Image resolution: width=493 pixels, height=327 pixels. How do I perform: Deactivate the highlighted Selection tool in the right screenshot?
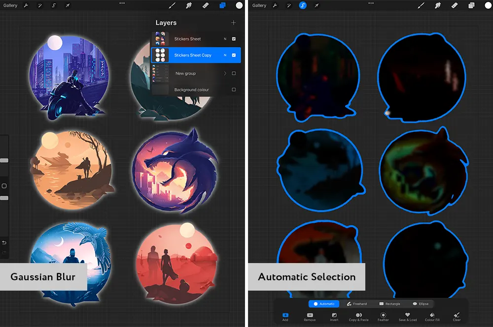click(303, 5)
